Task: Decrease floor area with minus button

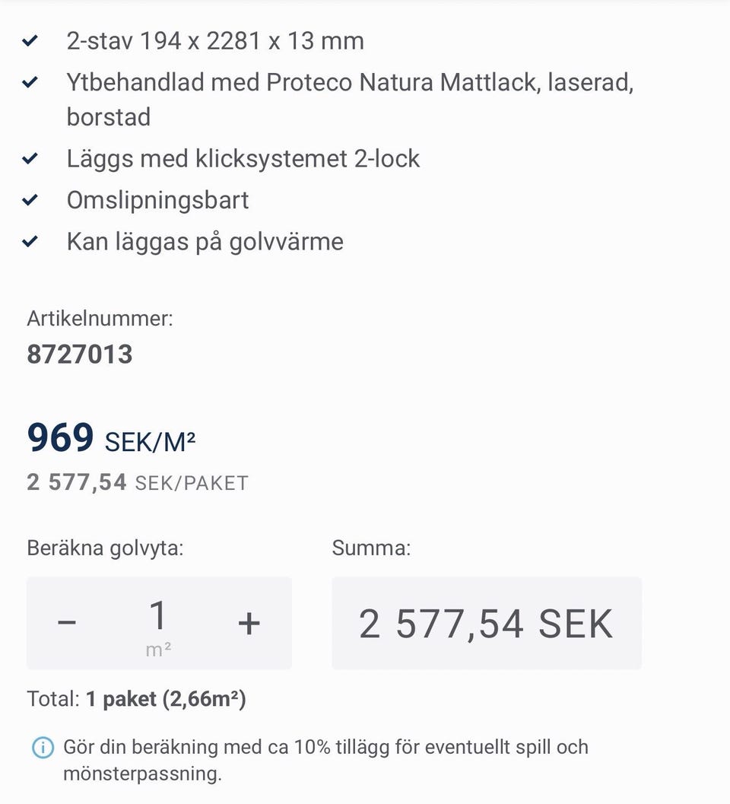Action: click(67, 623)
